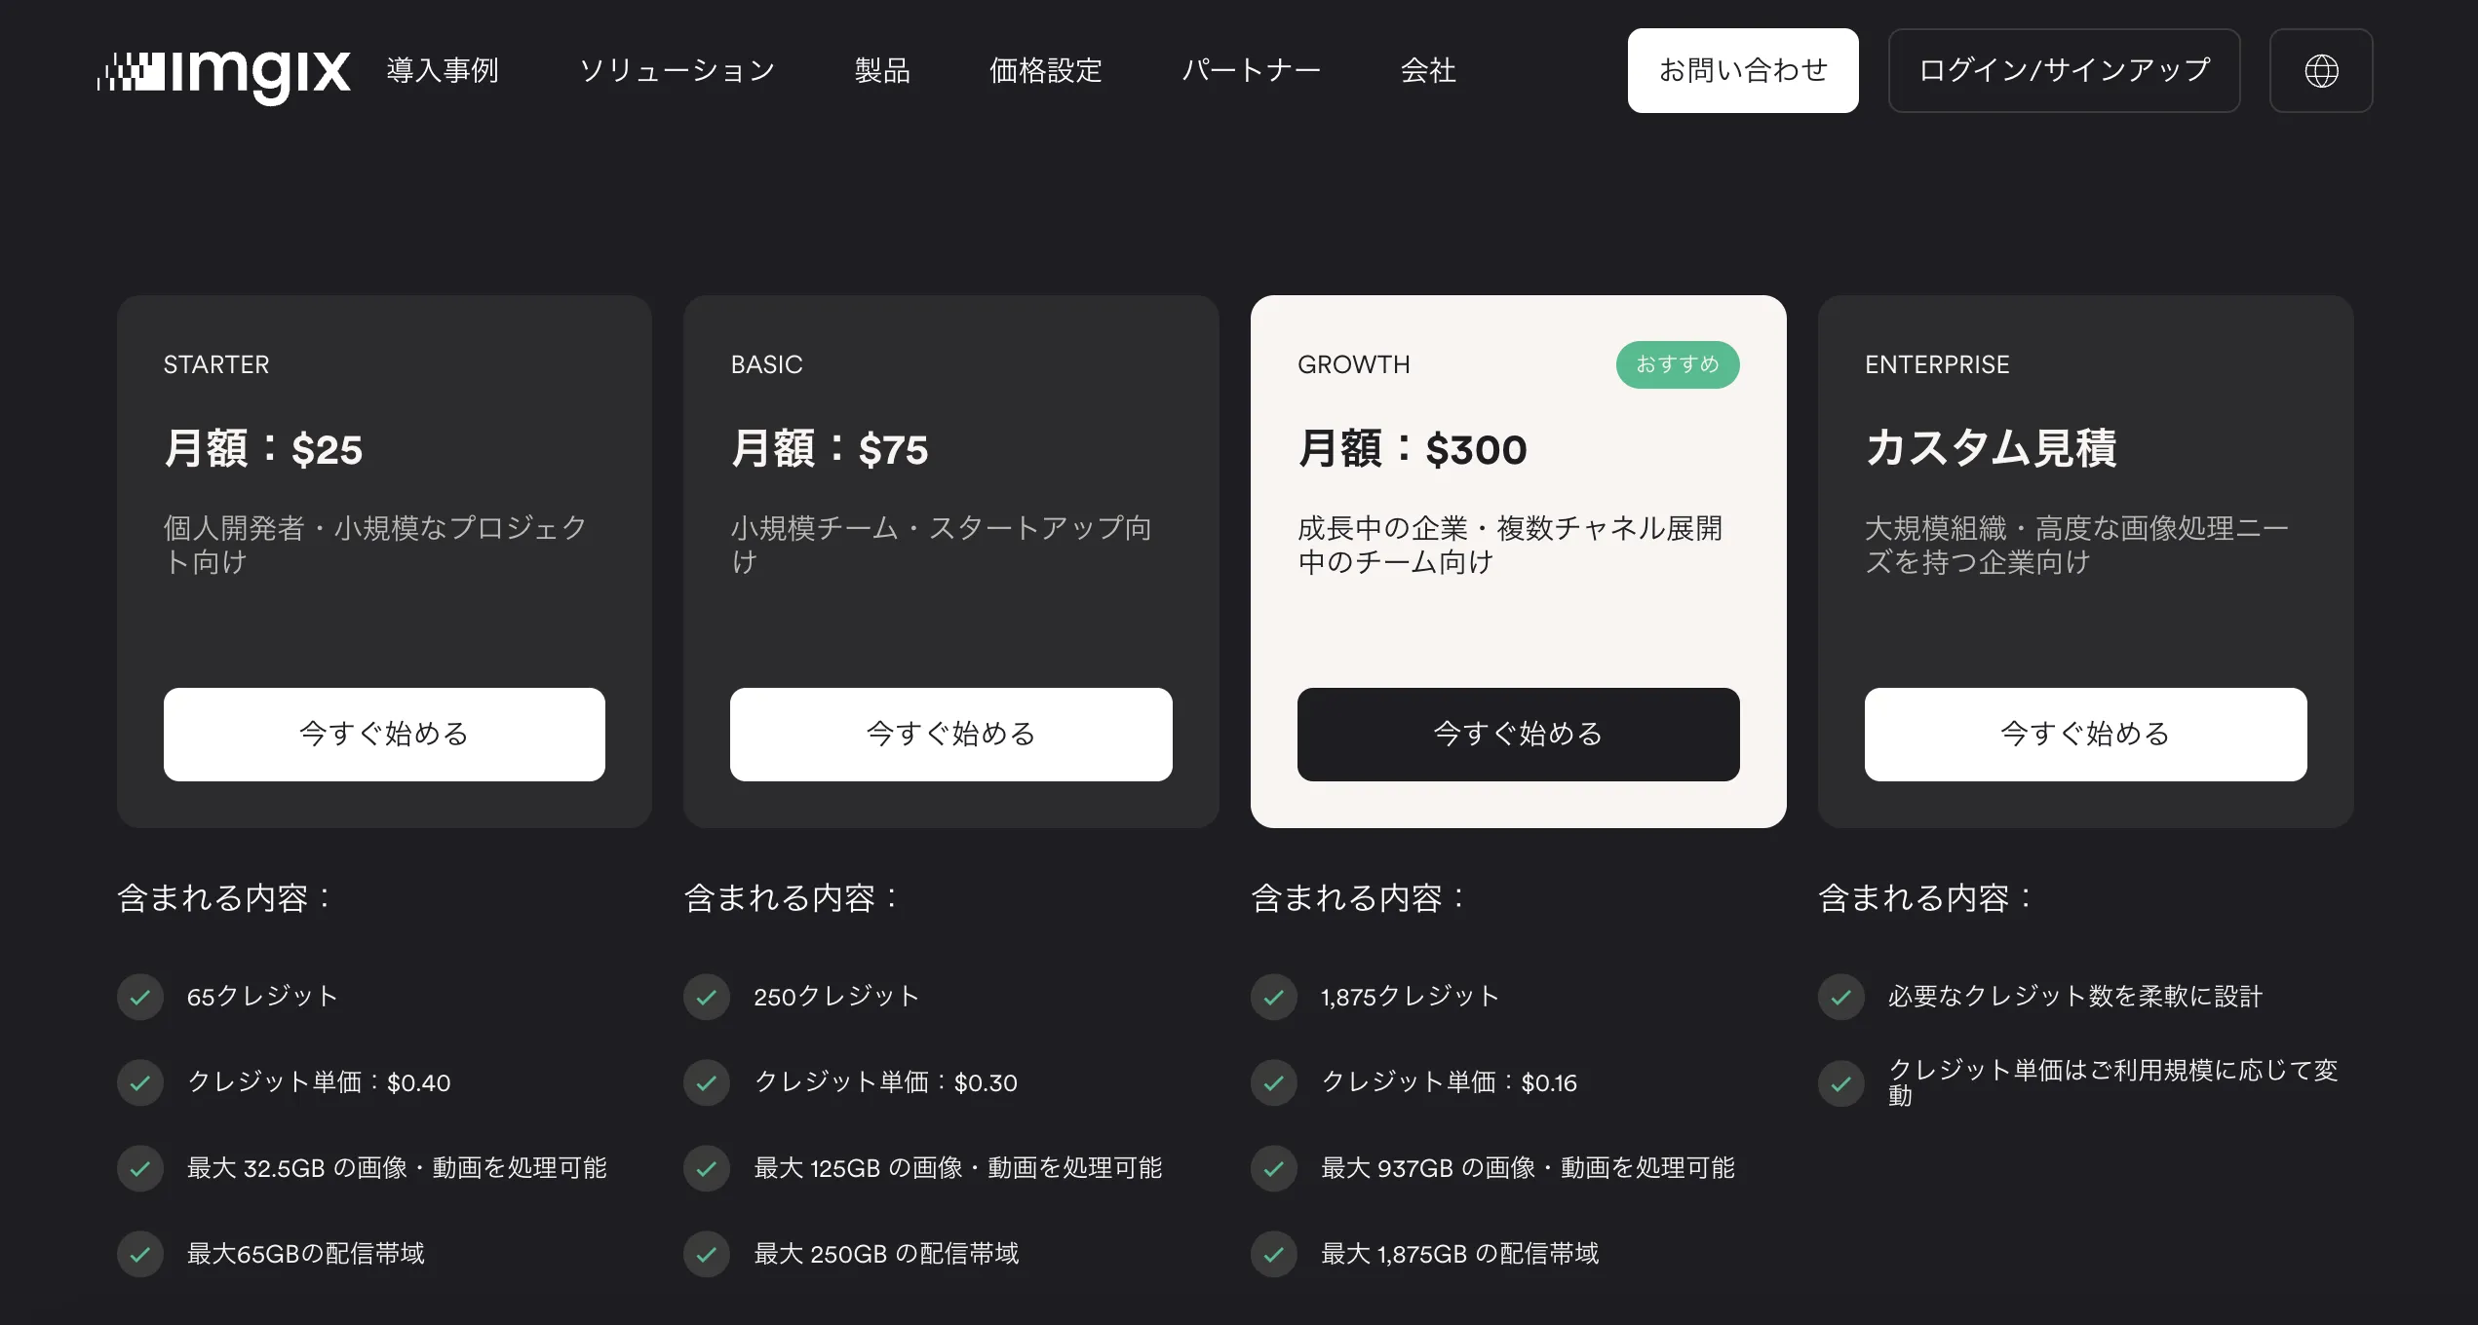Click the checkmark beside クレジット単価：$0.30
The height and width of the screenshot is (1325, 2478).
point(707,1082)
